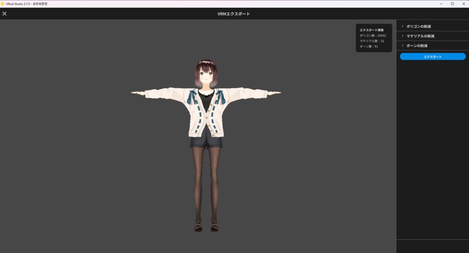Select the マテリアル数 16 info line
Image resolution: width=469 pixels, height=253 pixels.
(x=372, y=41)
